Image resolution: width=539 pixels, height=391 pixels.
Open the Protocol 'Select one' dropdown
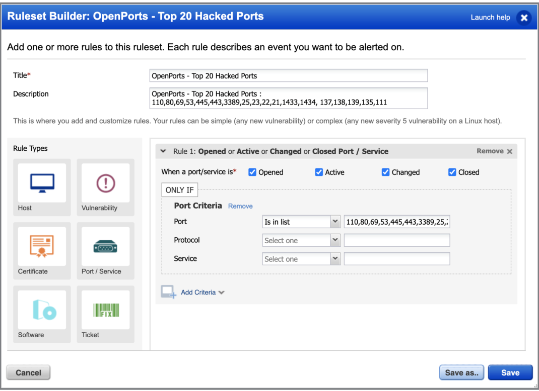click(301, 240)
